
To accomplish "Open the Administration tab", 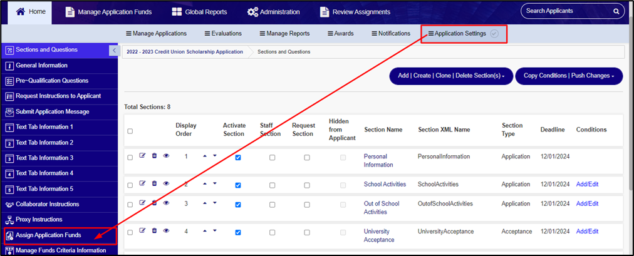I will (274, 12).
